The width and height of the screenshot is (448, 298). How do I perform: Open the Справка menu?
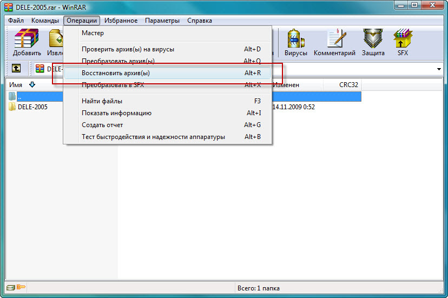pyautogui.click(x=200, y=21)
